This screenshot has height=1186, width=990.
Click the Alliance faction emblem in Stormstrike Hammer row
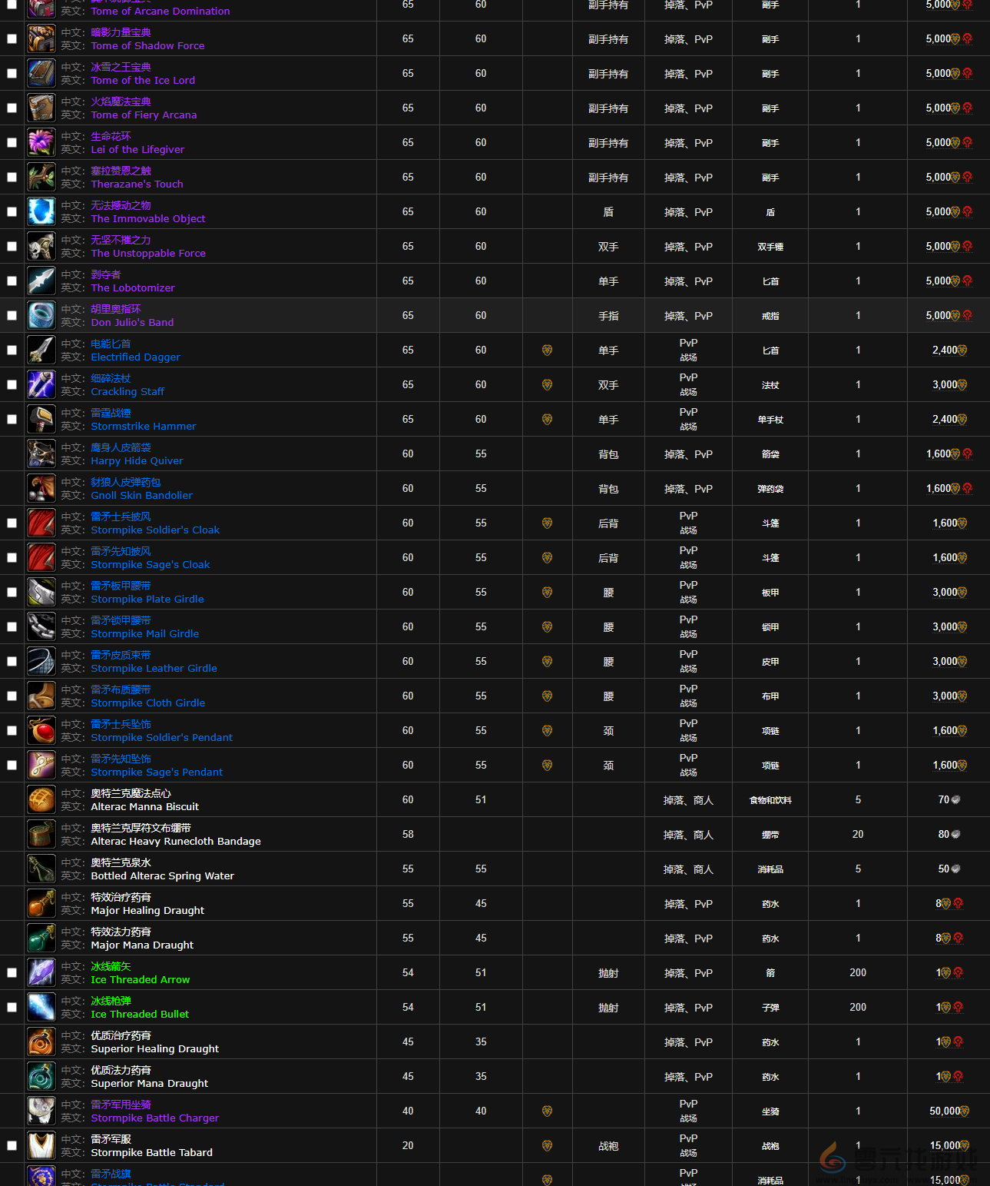pyautogui.click(x=547, y=420)
